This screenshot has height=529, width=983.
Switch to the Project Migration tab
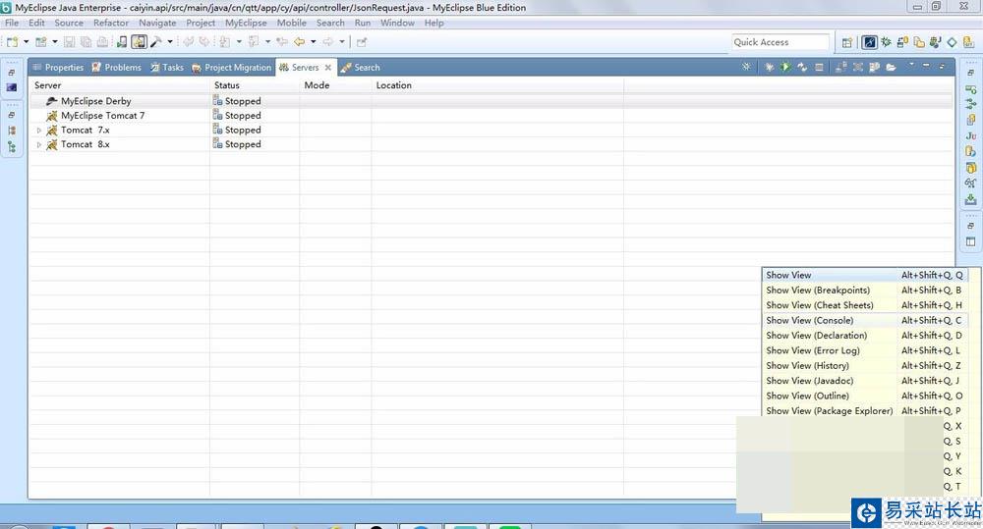point(231,67)
